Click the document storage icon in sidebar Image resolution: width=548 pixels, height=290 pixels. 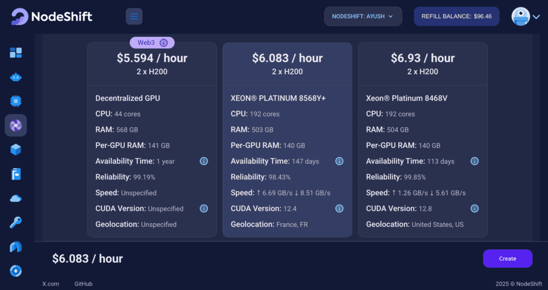point(16,174)
